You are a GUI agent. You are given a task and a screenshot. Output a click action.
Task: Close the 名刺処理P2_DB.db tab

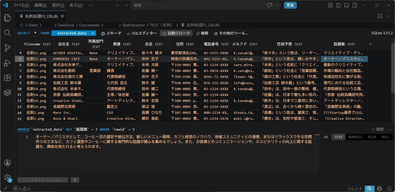(62, 16)
